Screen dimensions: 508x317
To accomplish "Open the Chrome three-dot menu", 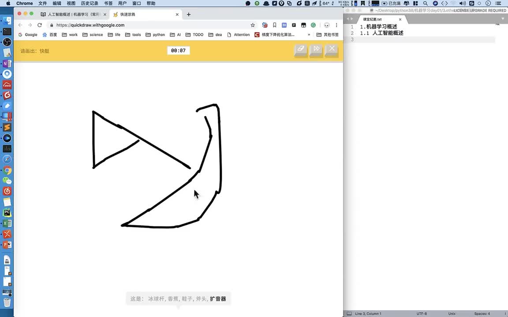I will [336, 25].
